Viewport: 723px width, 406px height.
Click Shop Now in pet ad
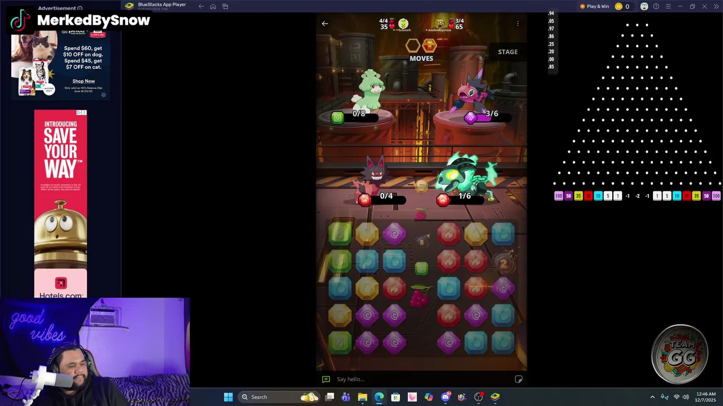(84, 81)
